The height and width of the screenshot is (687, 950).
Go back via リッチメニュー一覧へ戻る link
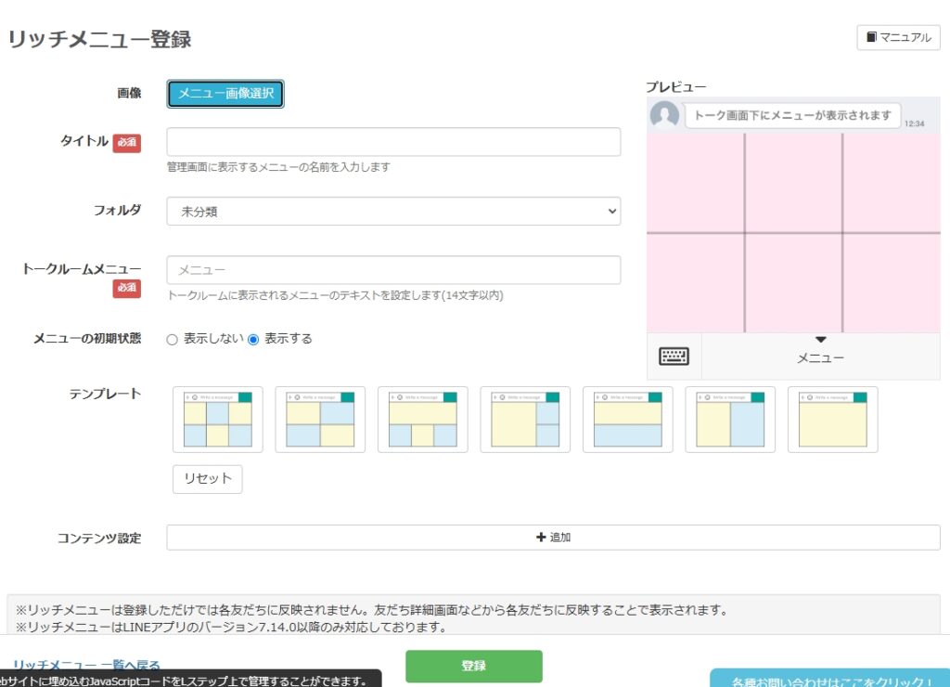(x=86, y=665)
